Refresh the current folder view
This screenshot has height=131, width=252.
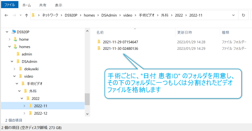point(243,15)
